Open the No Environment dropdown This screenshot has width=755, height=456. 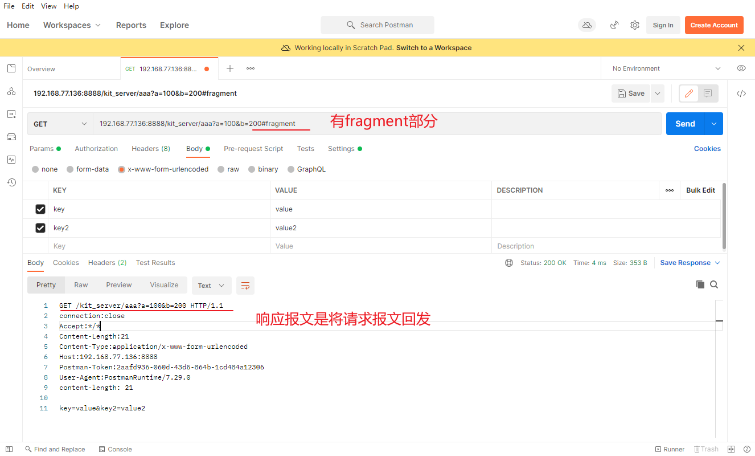pyautogui.click(x=666, y=68)
